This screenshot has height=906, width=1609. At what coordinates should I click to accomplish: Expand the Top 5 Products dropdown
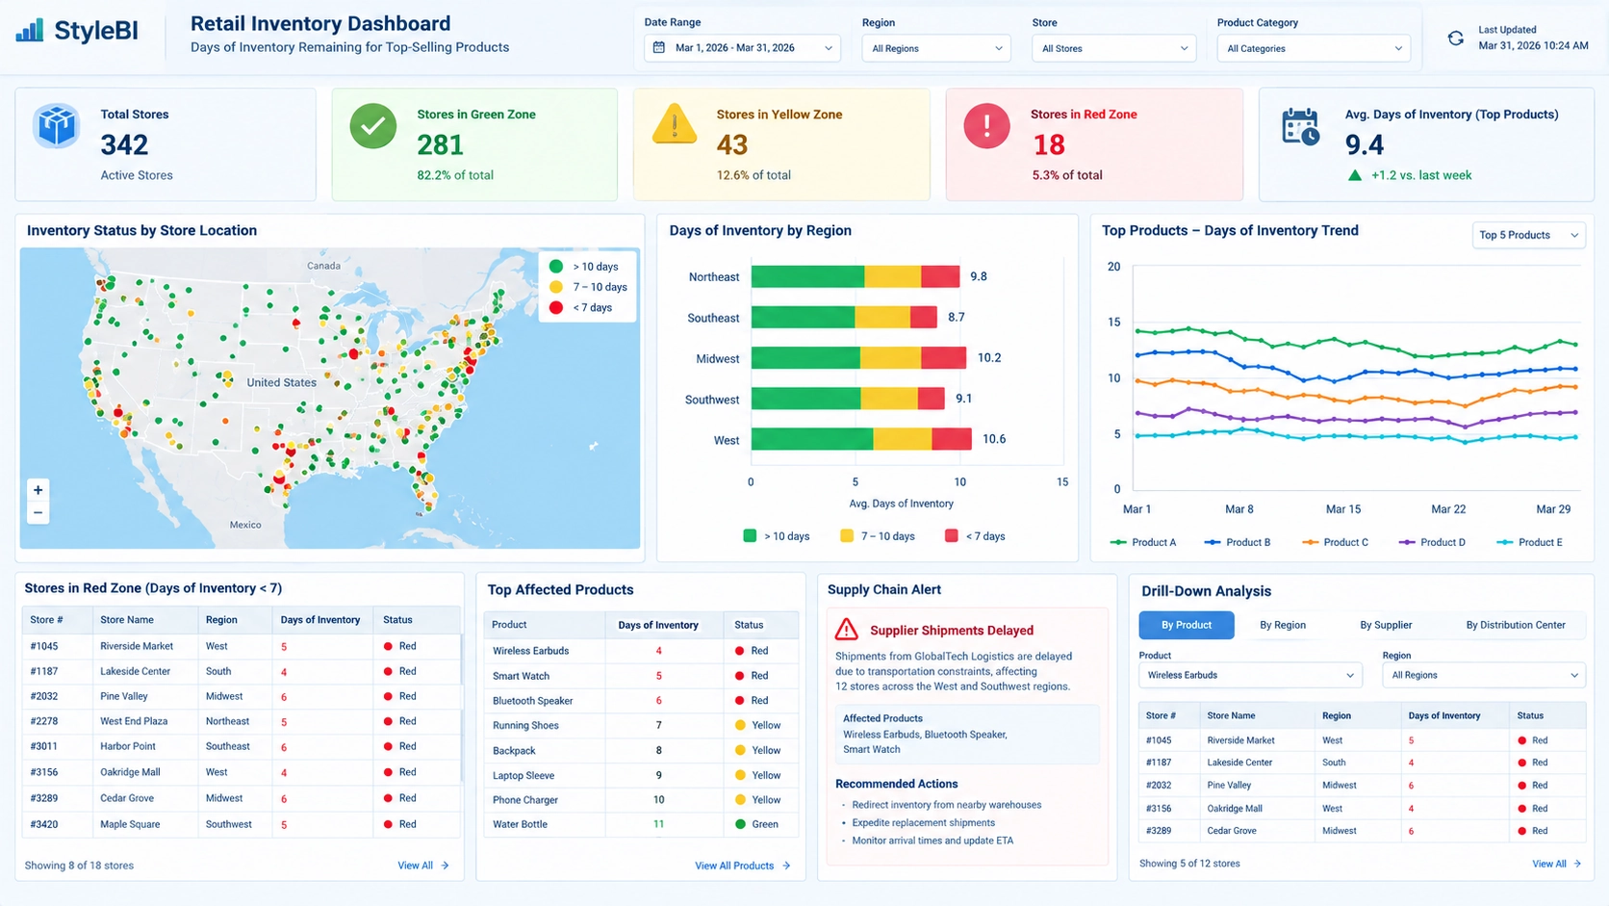pyautogui.click(x=1528, y=235)
